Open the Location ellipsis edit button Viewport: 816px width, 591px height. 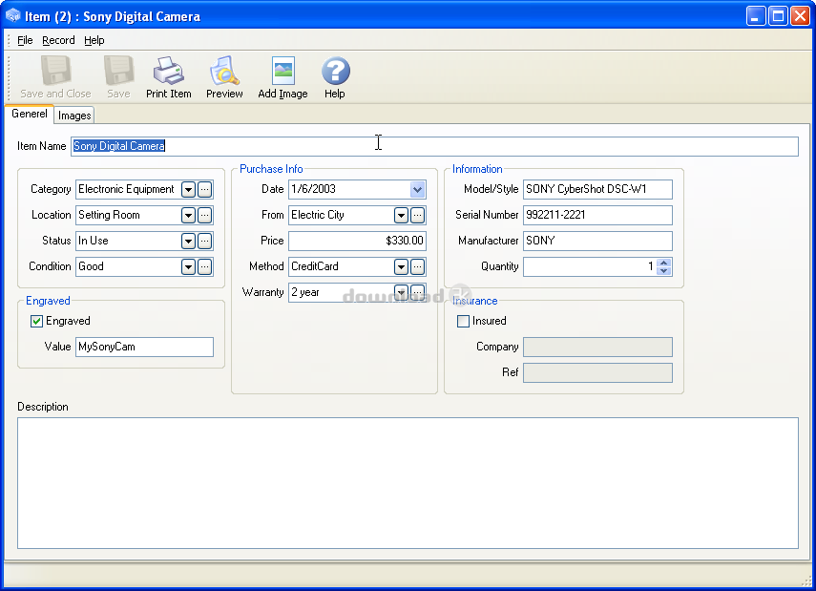click(205, 215)
